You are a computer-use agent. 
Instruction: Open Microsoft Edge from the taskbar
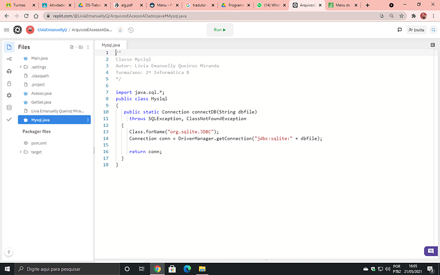pyautogui.click(x=187, y=269)
